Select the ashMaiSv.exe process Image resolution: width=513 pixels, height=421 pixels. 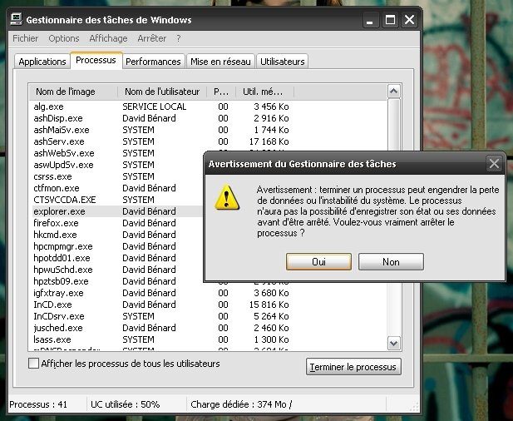click(62, 130)
